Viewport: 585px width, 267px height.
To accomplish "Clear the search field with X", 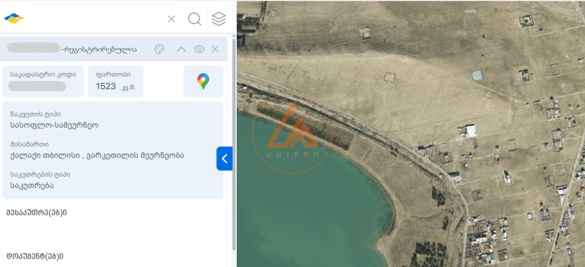I will click(171, 19).
